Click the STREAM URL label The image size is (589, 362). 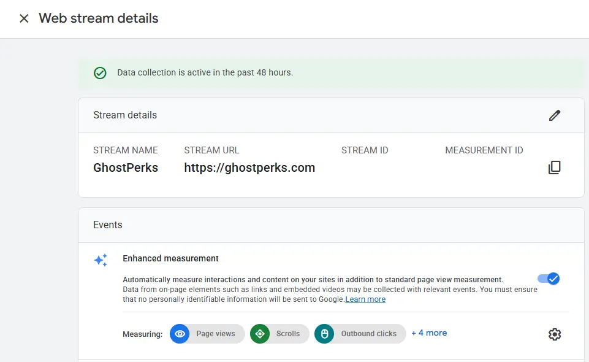[x=211, y=150]
